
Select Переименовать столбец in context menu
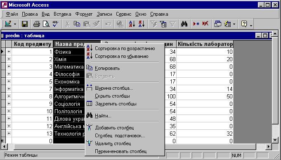tap(125, 151)
